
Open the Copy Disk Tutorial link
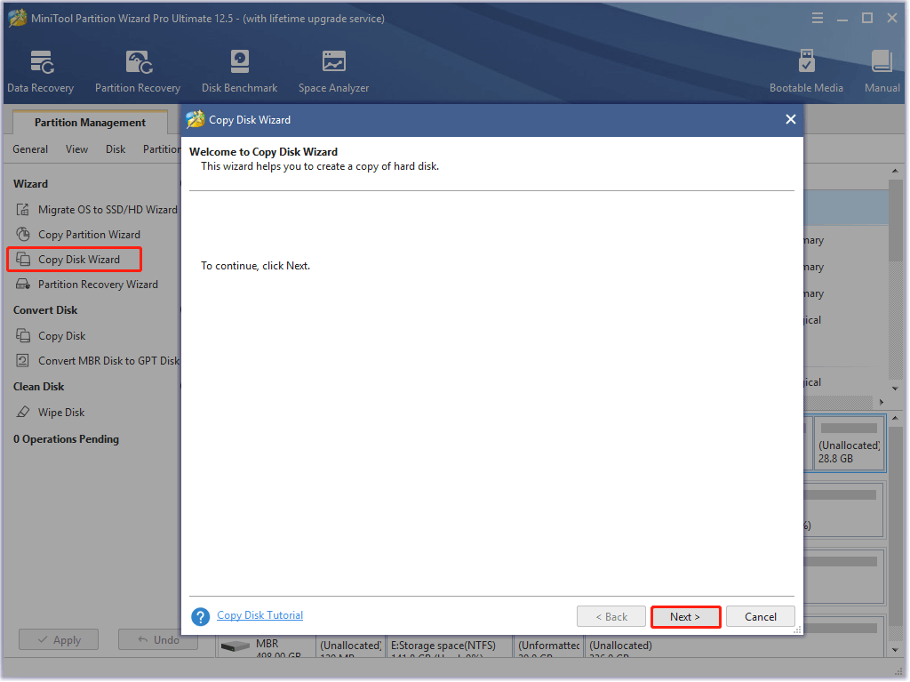coord(260,615)
